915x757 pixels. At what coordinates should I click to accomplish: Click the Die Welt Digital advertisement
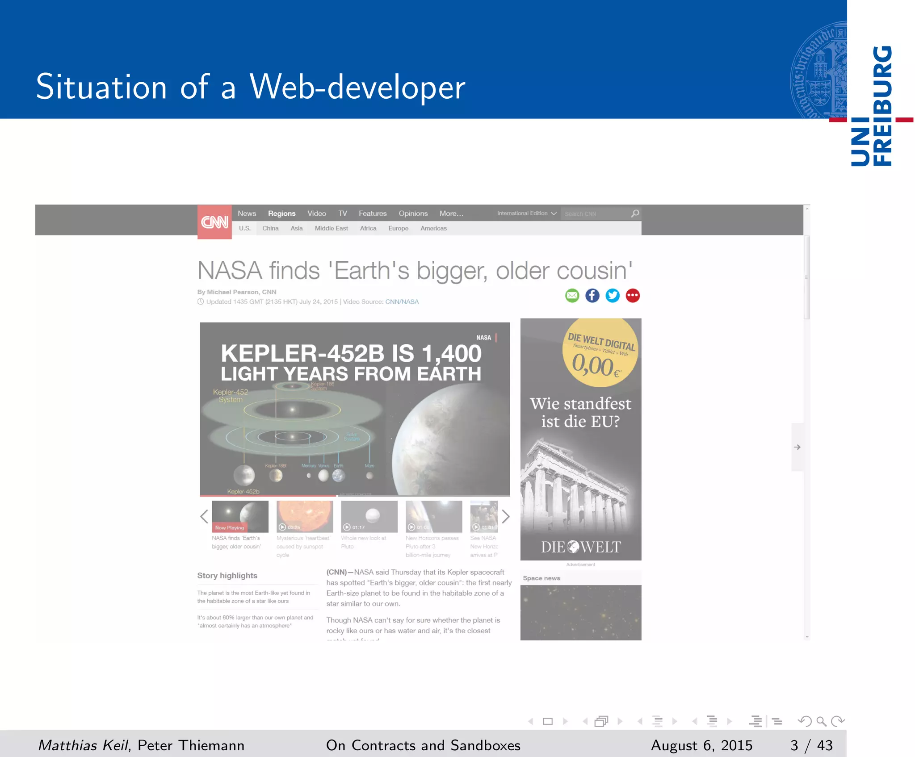coord(581,439)
